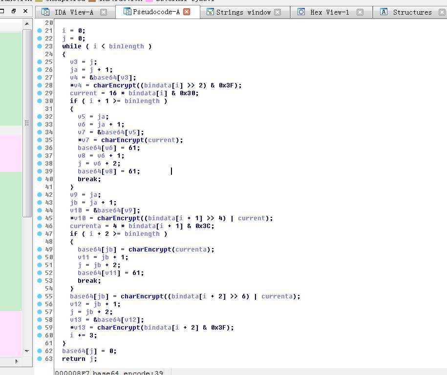Toggle breakpoint dot on line 21
The image size is (447, 375).
(40, 30)
